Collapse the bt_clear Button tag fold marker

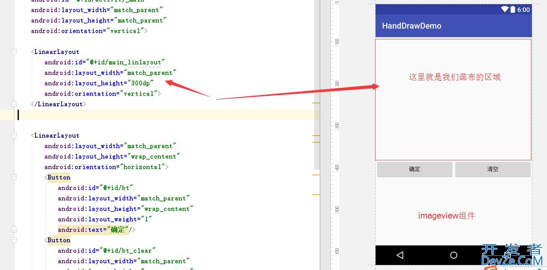pos(14,240)
